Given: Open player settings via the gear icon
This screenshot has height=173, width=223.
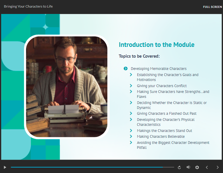Looking at the screenshot, I should tap(197, 167).
